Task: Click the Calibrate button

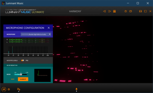Action: pyautogui.click(x=23, y=79)
